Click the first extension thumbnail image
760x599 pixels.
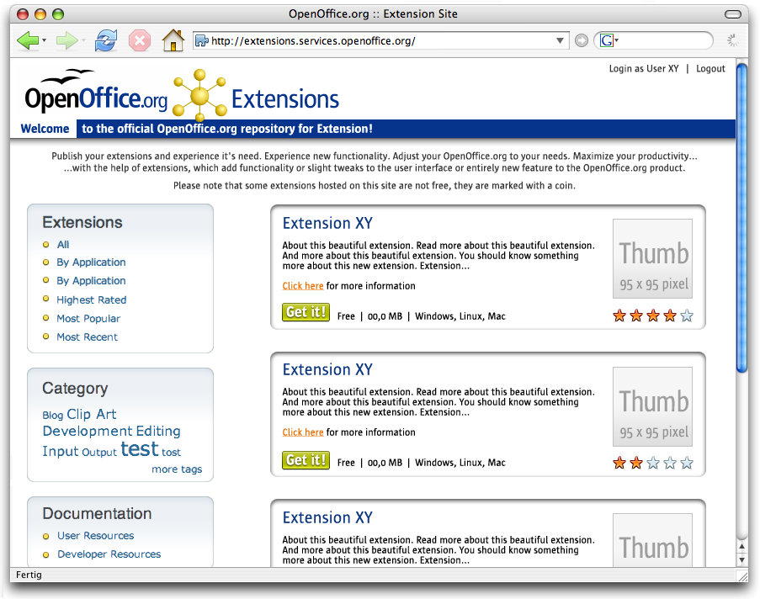click(x=652, y=259)
